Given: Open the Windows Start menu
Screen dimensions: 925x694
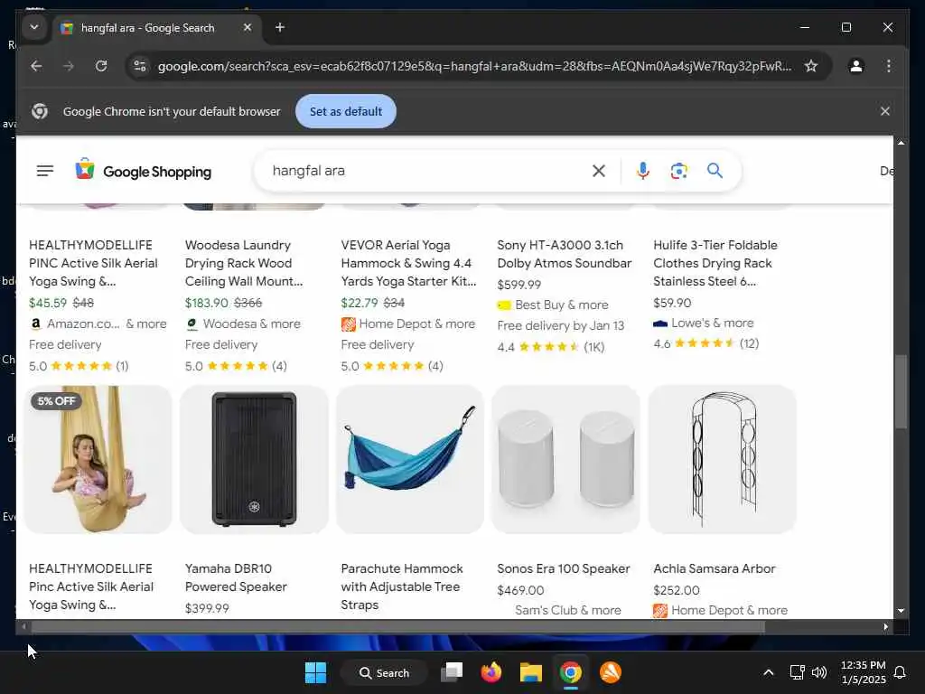Looking at the screenshot, I should click(315, 672).
